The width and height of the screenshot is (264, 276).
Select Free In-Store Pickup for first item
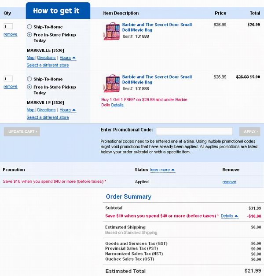tap(29, 35)
